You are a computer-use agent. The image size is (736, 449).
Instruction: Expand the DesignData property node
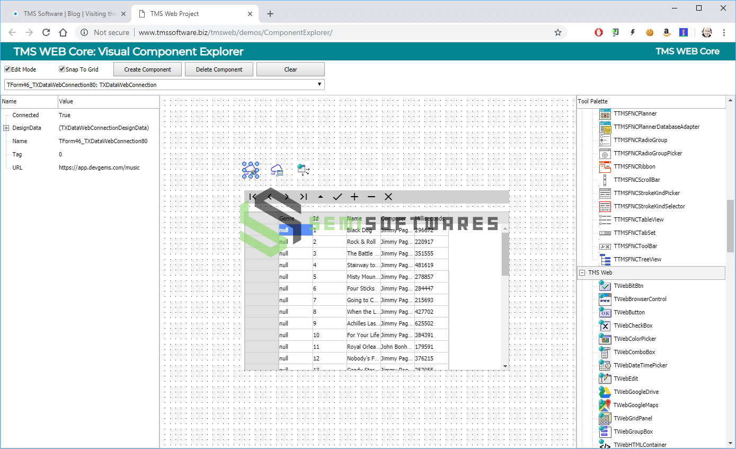pos(6,128)
